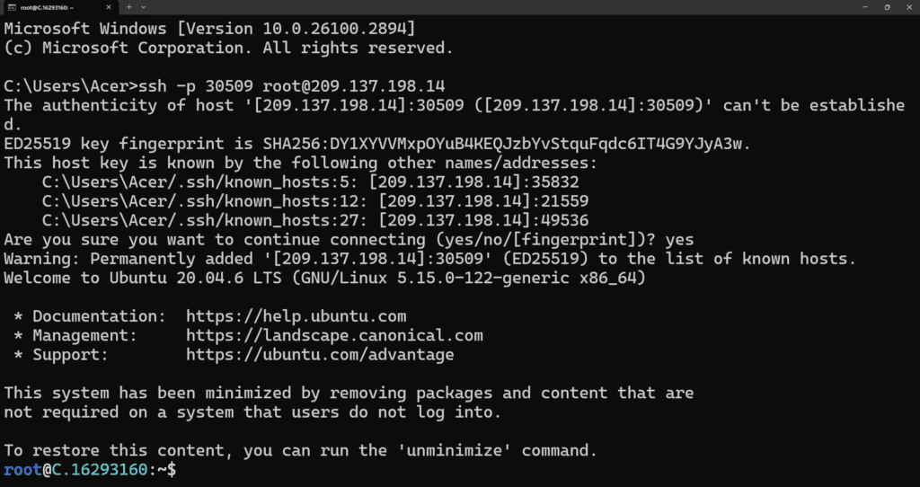
Task: Click the known_hosts:5 entry line
Action: [310, 182]
